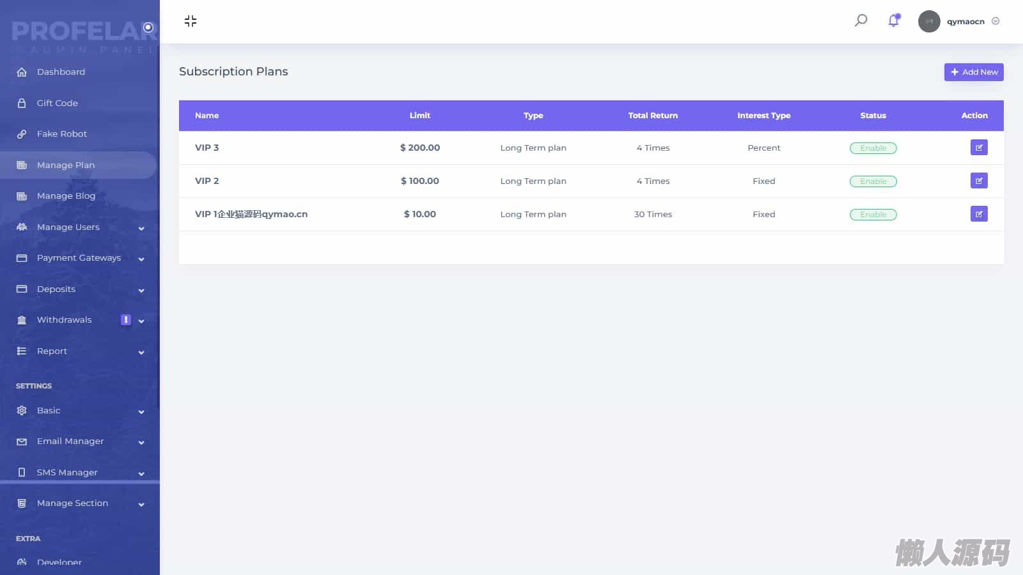Screen dimensions: 1023x575
Task: Open the qymaocn account dropdown arrow
Action: pyautogui.click(x=996, y=21)
